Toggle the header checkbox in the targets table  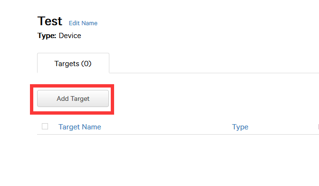pyautogui.click(x=45, y=127)
